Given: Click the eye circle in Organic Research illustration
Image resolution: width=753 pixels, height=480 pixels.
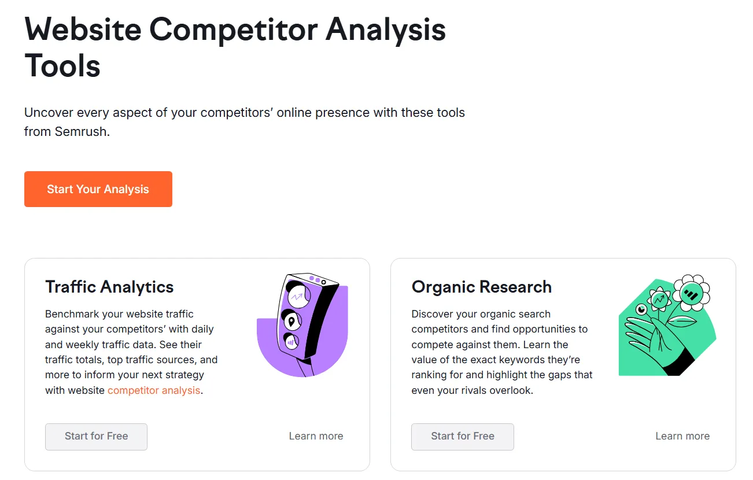Looking at the screenshot, I should (x=641, y=310).
